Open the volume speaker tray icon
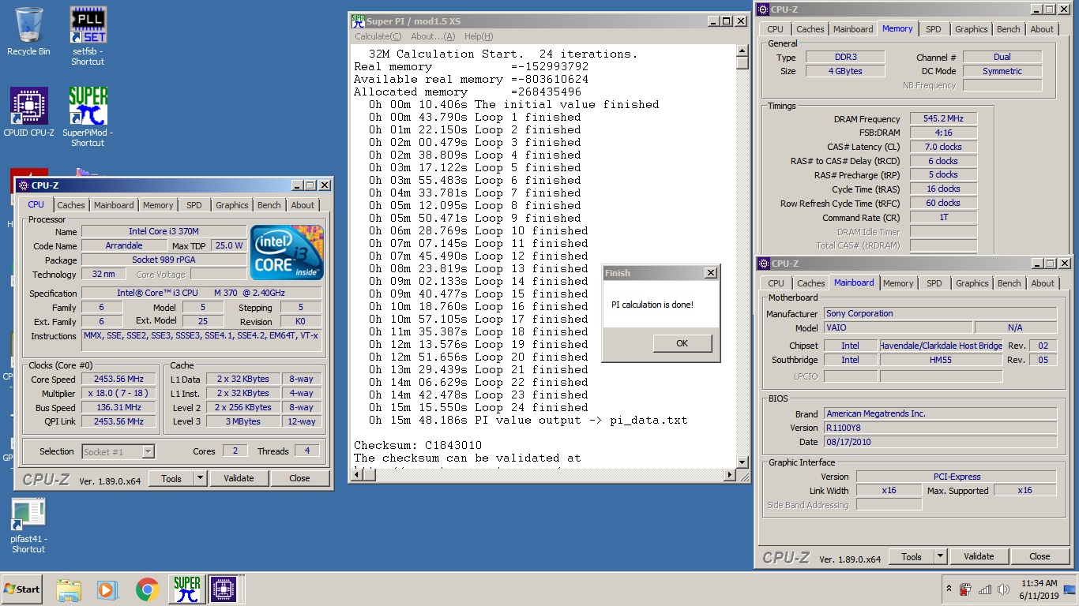1079x606 pixels. 1003,589
